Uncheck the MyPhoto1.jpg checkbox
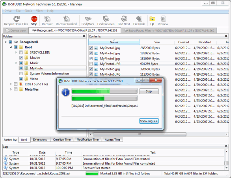The image size is (231, 178). (91, 48)
